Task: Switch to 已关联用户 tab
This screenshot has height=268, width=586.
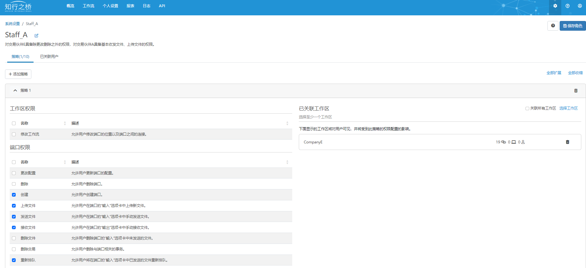Action: tap(49, 57)
